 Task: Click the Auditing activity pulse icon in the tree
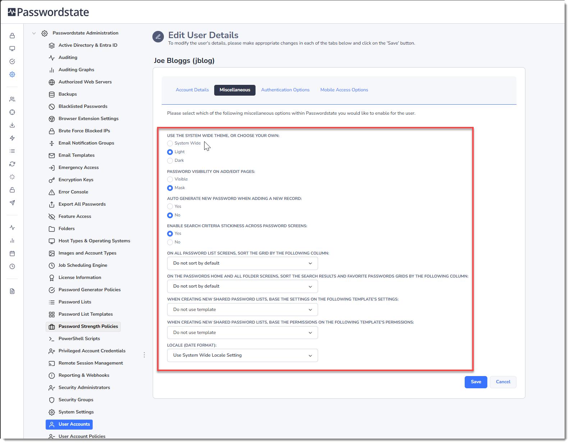pos(52,58)
